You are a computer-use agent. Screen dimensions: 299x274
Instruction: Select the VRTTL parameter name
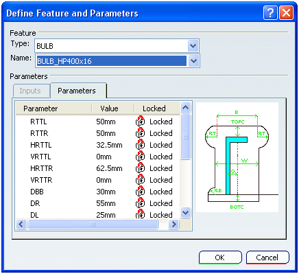(40, 157)
